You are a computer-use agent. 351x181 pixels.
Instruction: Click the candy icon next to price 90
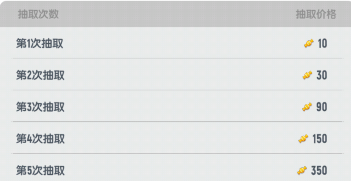point(307,107)
